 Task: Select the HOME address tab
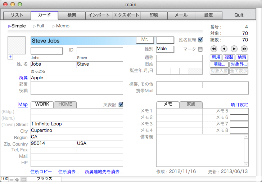(x=65, y=105)
